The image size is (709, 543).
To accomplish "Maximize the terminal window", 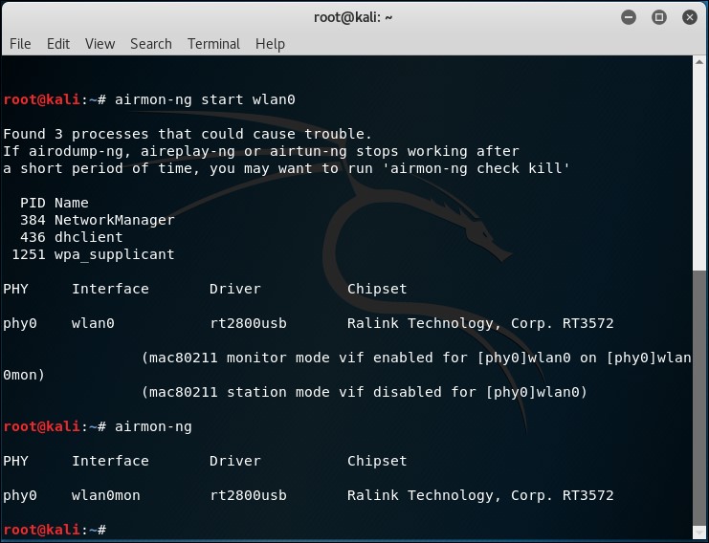I will [x=659, y=17].
